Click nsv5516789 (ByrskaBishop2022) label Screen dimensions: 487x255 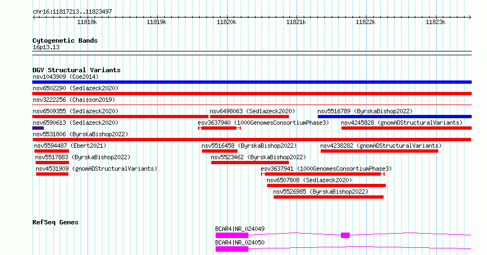click(365, 111)
